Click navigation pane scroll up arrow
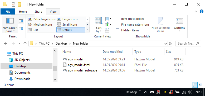Image resolution: width=205 pixels, height=96 pixels. coord(55,51)
